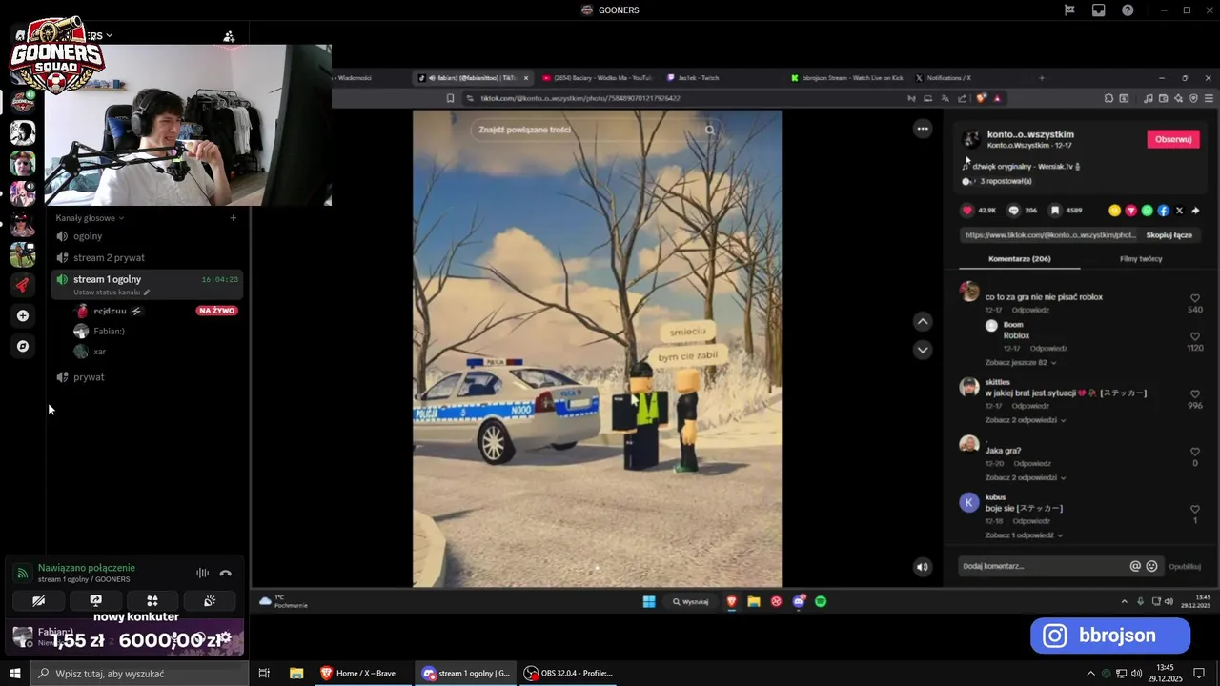Like skittles' comment heart
Image resolution: width=1220 pixels, height=686 pixels.
1195,393
